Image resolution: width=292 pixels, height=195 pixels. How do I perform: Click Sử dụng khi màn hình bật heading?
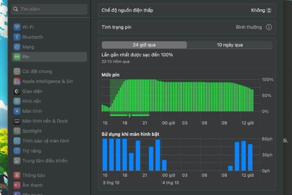(130, 134)
